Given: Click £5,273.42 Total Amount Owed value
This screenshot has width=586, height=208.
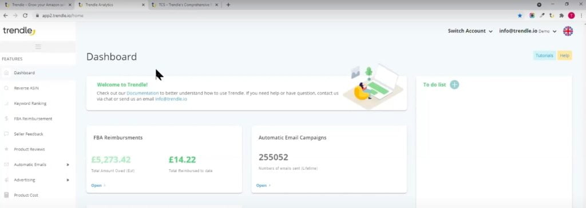Looking at the screenshot, I should 111,160.
